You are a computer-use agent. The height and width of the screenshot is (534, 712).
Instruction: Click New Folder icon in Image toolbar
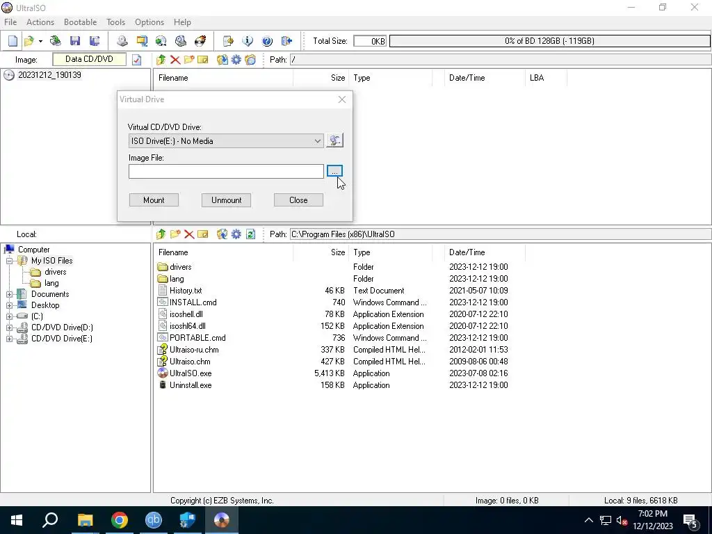189,60
